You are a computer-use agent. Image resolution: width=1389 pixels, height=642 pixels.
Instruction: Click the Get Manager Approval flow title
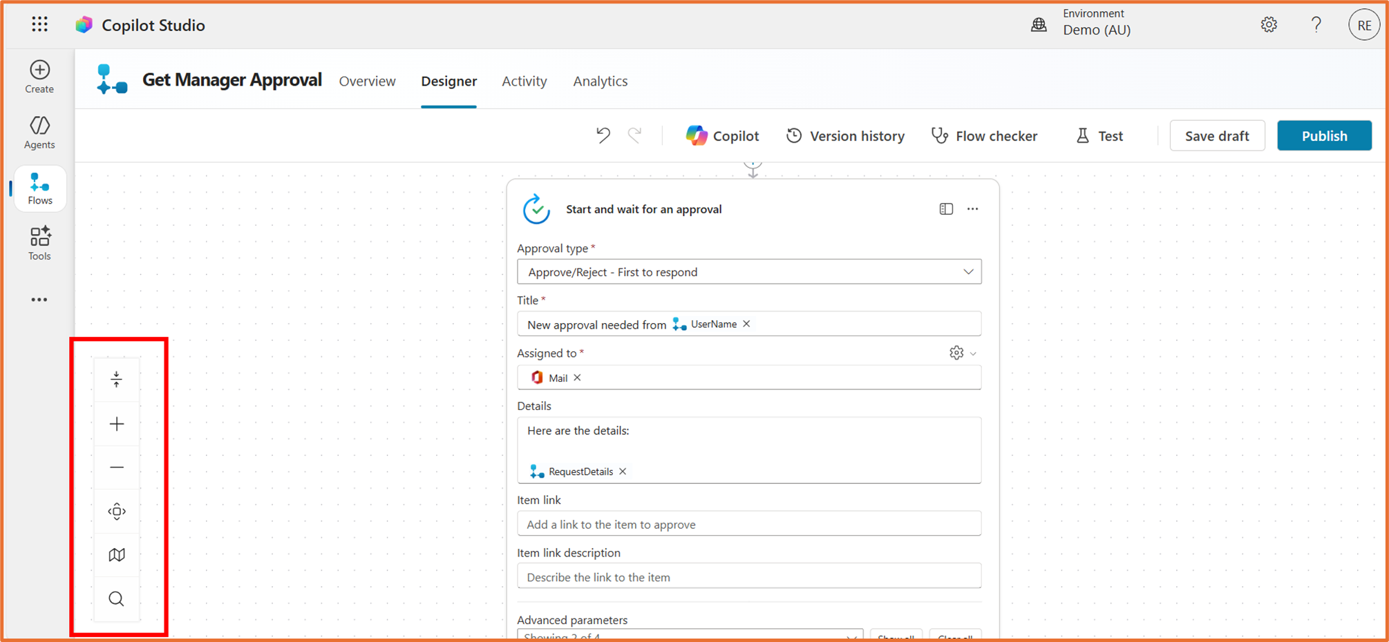pos(232,80)
